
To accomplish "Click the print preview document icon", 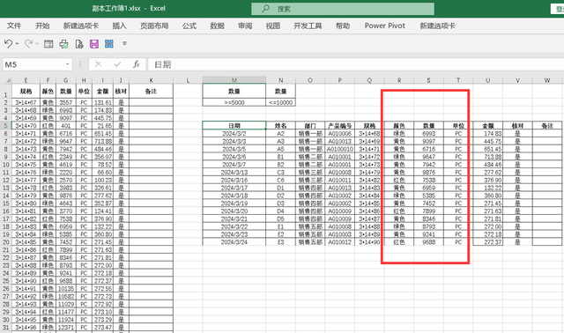I will coord(79,44).
